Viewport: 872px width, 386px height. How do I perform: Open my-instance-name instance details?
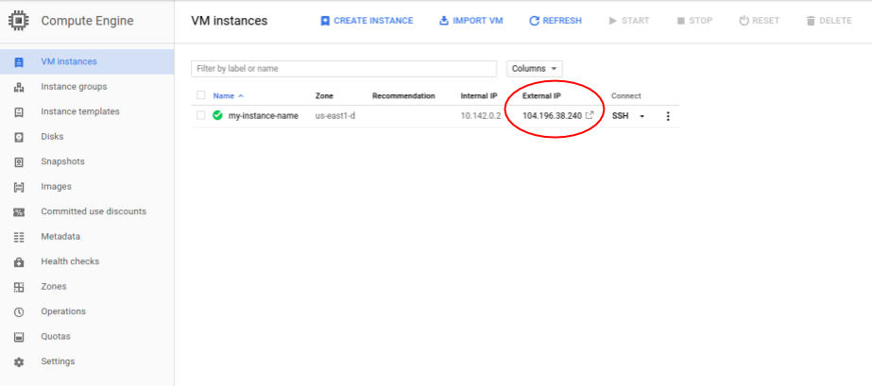pyautogui.click(x=263, y=115)
